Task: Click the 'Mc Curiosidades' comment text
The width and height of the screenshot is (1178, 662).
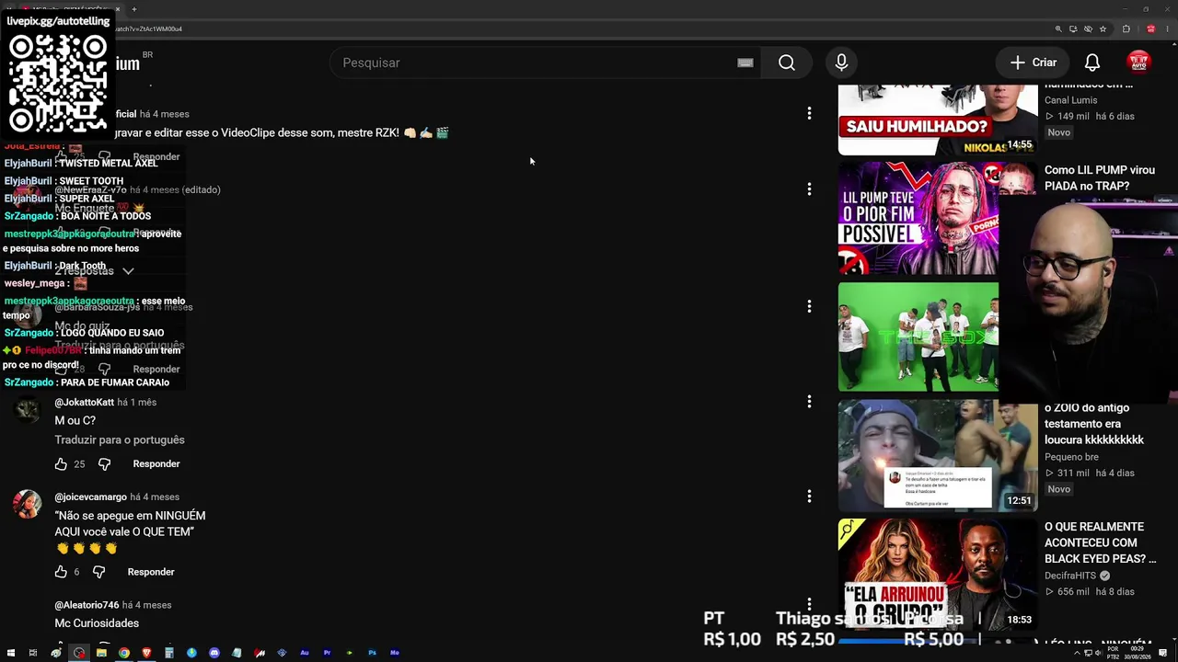Action: 97,623
